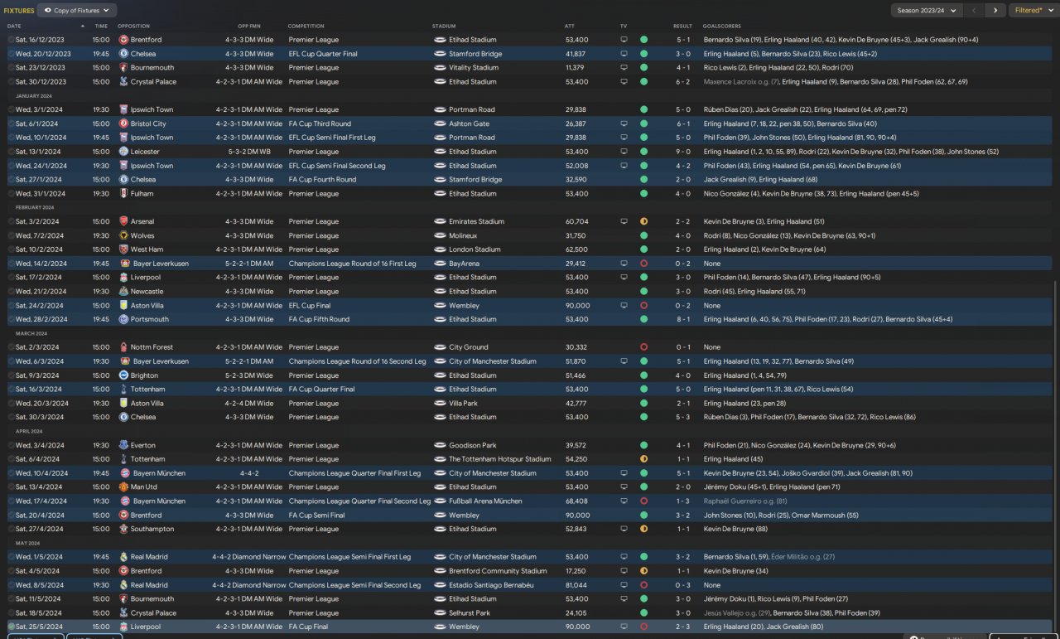Screen dimensions: 1060x639
Task: Open the Copy of Fixtures view dropdown
Action: tap(77, 11)
